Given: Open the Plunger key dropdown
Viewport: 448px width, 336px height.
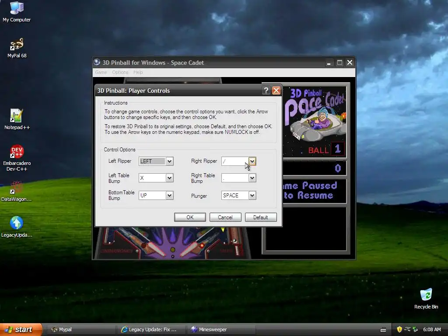Looking at the screenshot, I should 252,196.
